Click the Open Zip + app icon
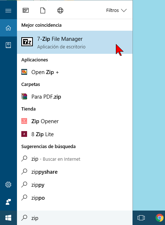 24,72
